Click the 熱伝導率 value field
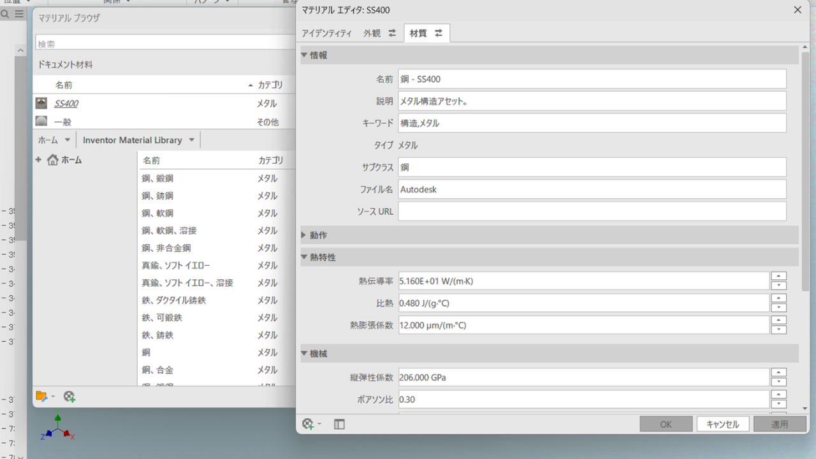 pos(584,281)
